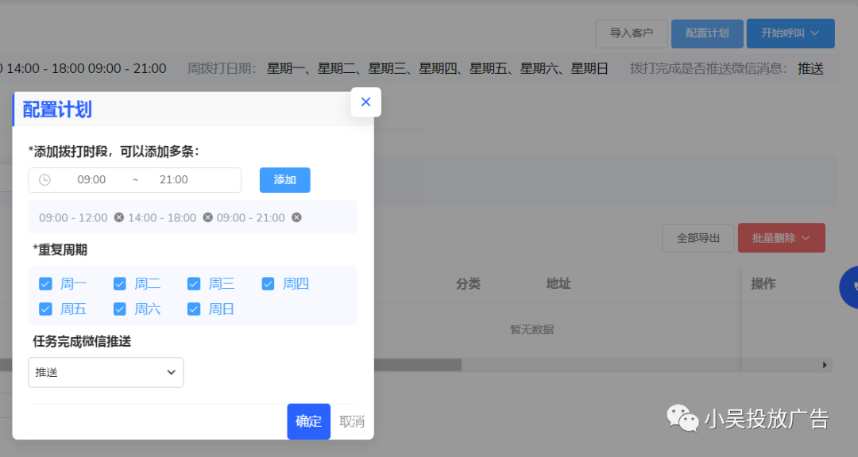Disable the 周四 repeat day
The width and height of the screenshot is (858, 457).
268,283
